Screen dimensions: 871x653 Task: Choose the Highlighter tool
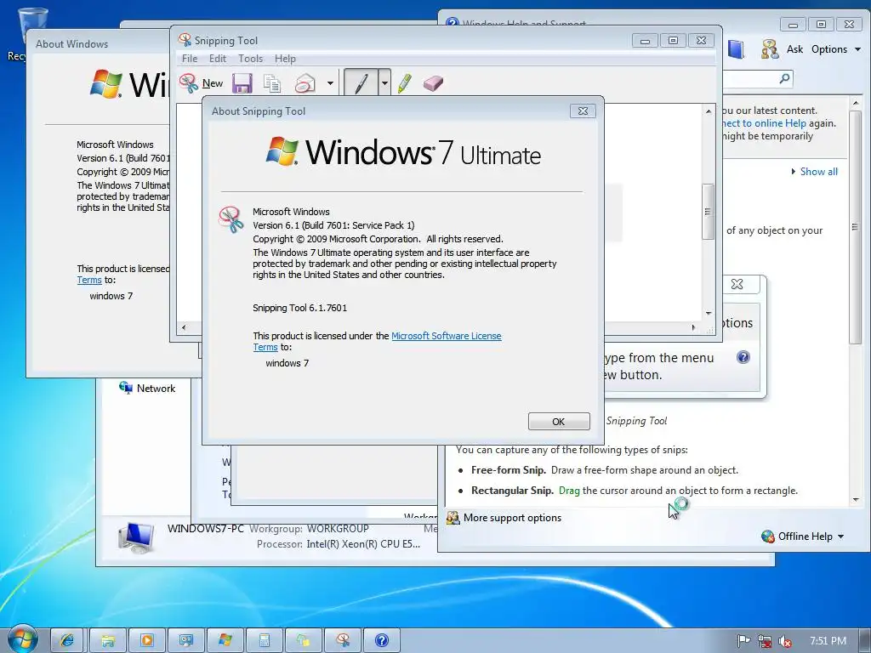[x=404, y=83]
